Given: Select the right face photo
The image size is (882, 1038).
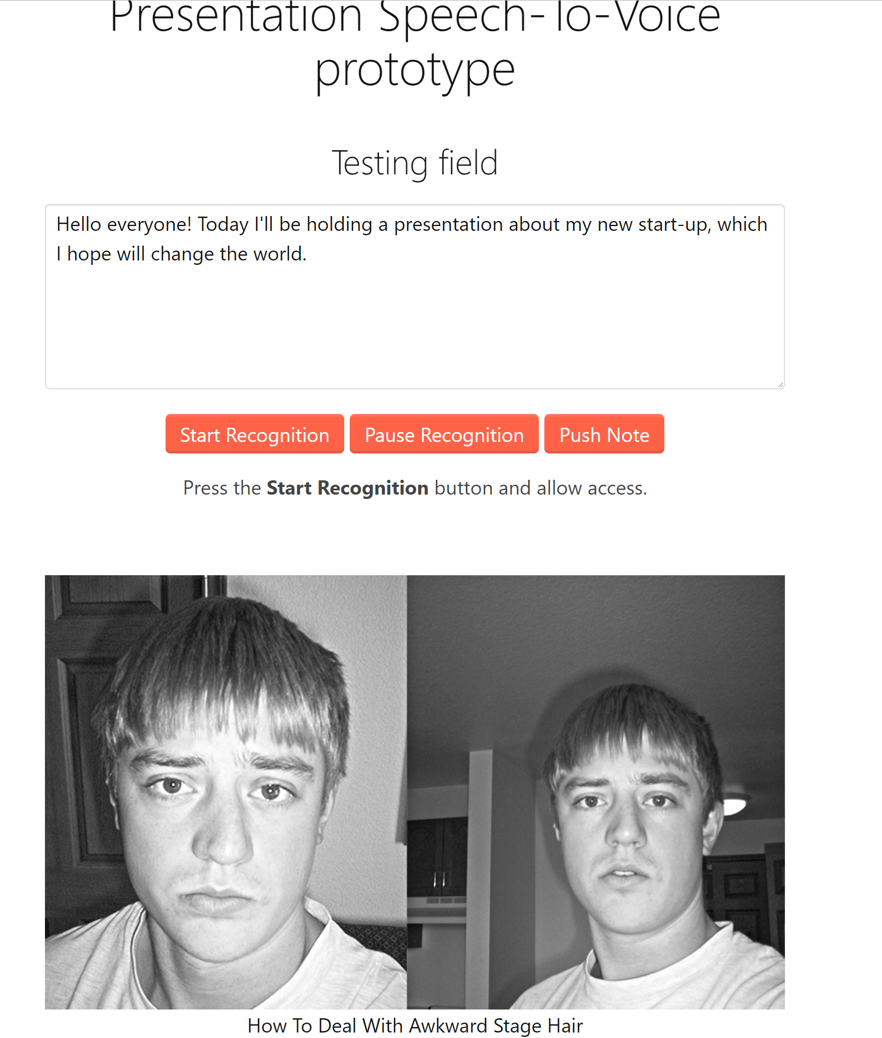Looking at the screenshot, I should tap(596, 792).
